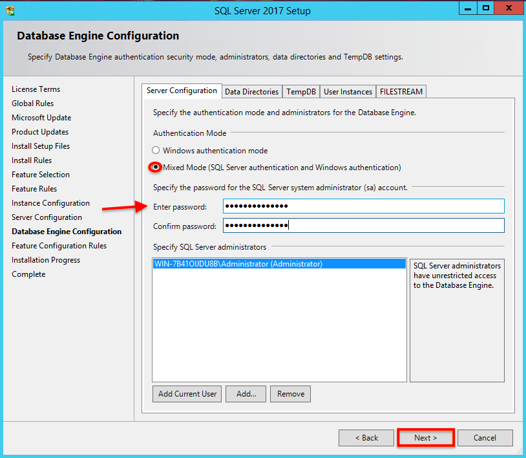Click the Confirm password field
This screenshot has width=526, height=458.
(x=364, y=226)
